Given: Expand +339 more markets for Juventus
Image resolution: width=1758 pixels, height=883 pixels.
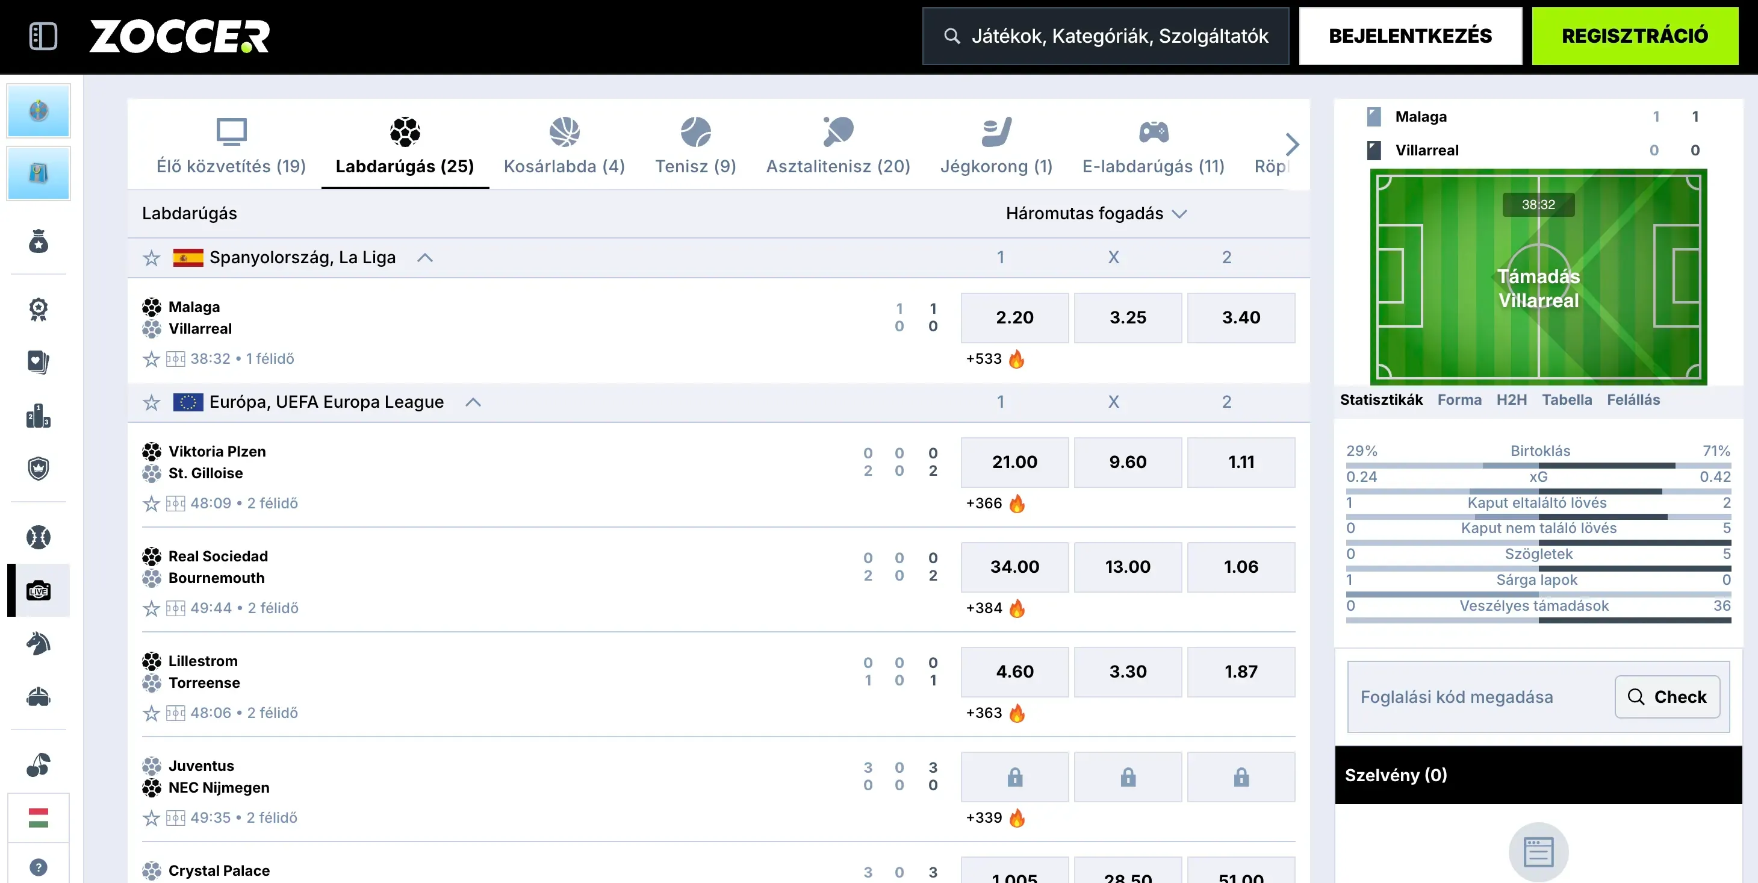Looking at the screenshot, I should point(984,817).
